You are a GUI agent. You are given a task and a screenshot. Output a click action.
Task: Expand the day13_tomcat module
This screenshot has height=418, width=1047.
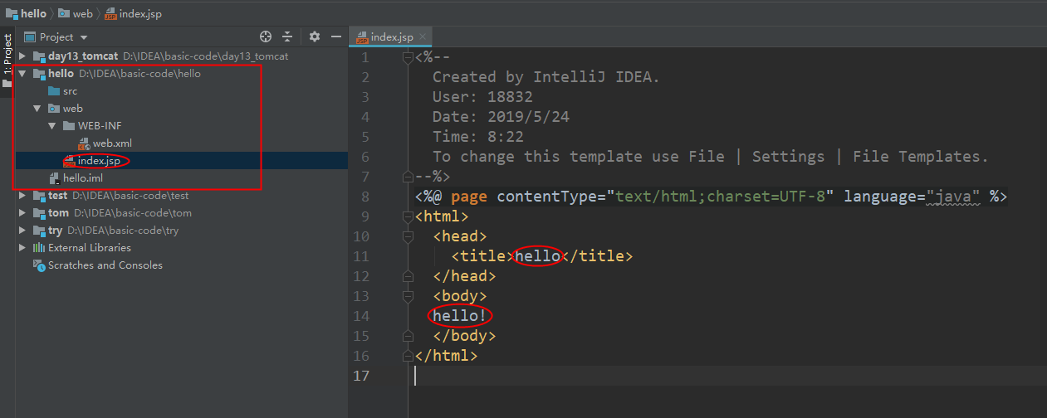(22, 56)
